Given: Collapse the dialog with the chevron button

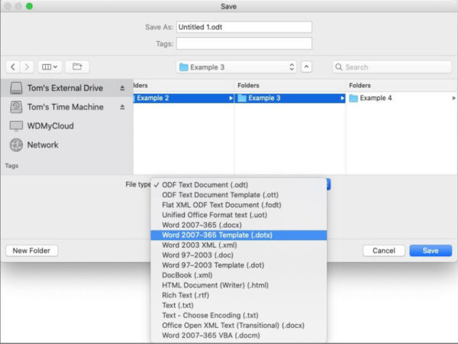Looking at the screenshot, I should (306, 67).
